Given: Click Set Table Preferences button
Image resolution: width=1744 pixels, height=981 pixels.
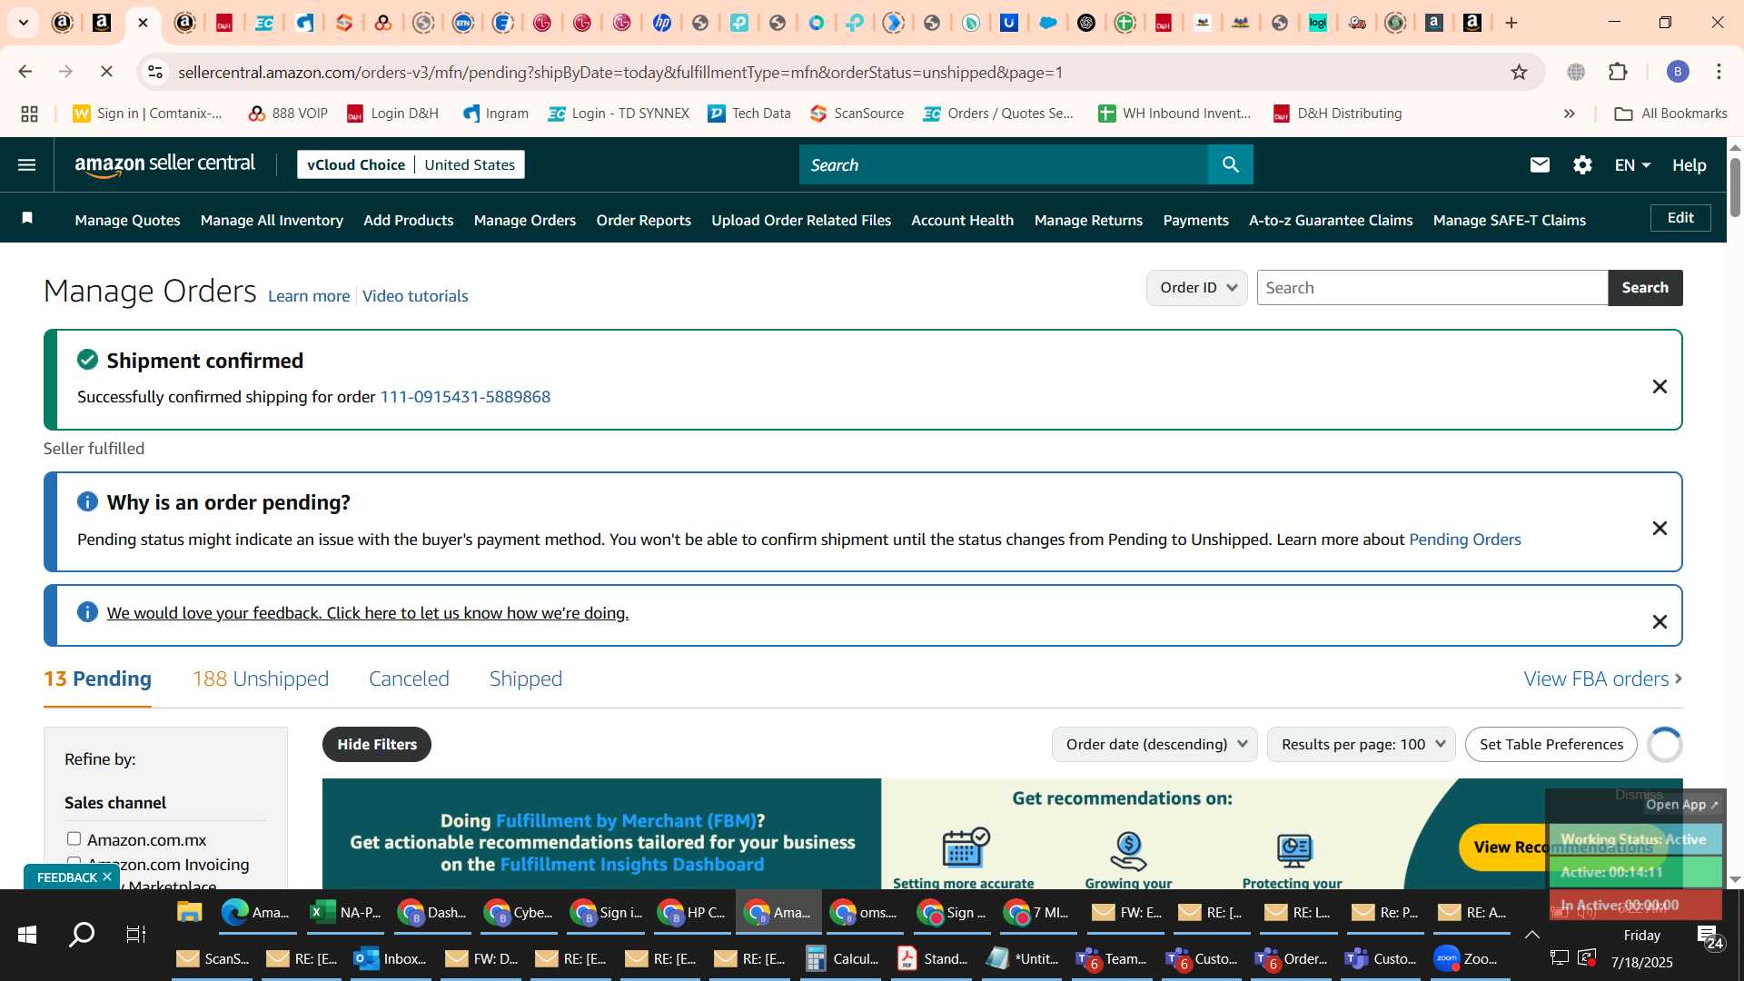Looking at the screenshot, I should click(1551, 744).
